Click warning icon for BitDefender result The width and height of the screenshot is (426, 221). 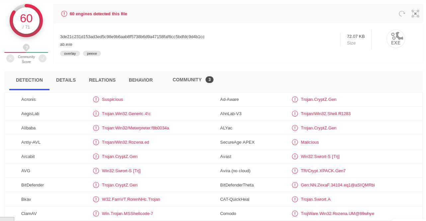[96, 185]
